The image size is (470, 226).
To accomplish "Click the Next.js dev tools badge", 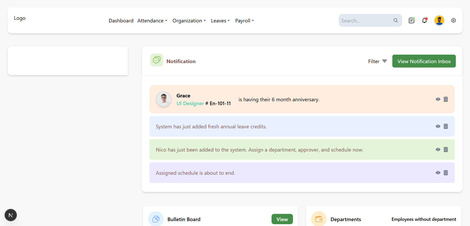I will (11, 215).
